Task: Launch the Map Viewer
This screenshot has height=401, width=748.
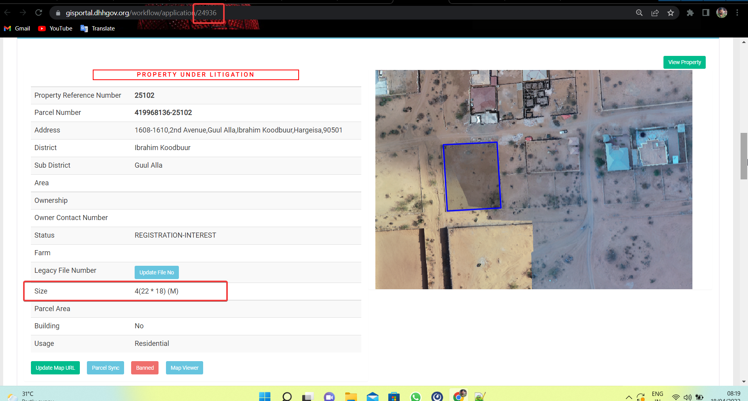Action: [x=184, y=368]
